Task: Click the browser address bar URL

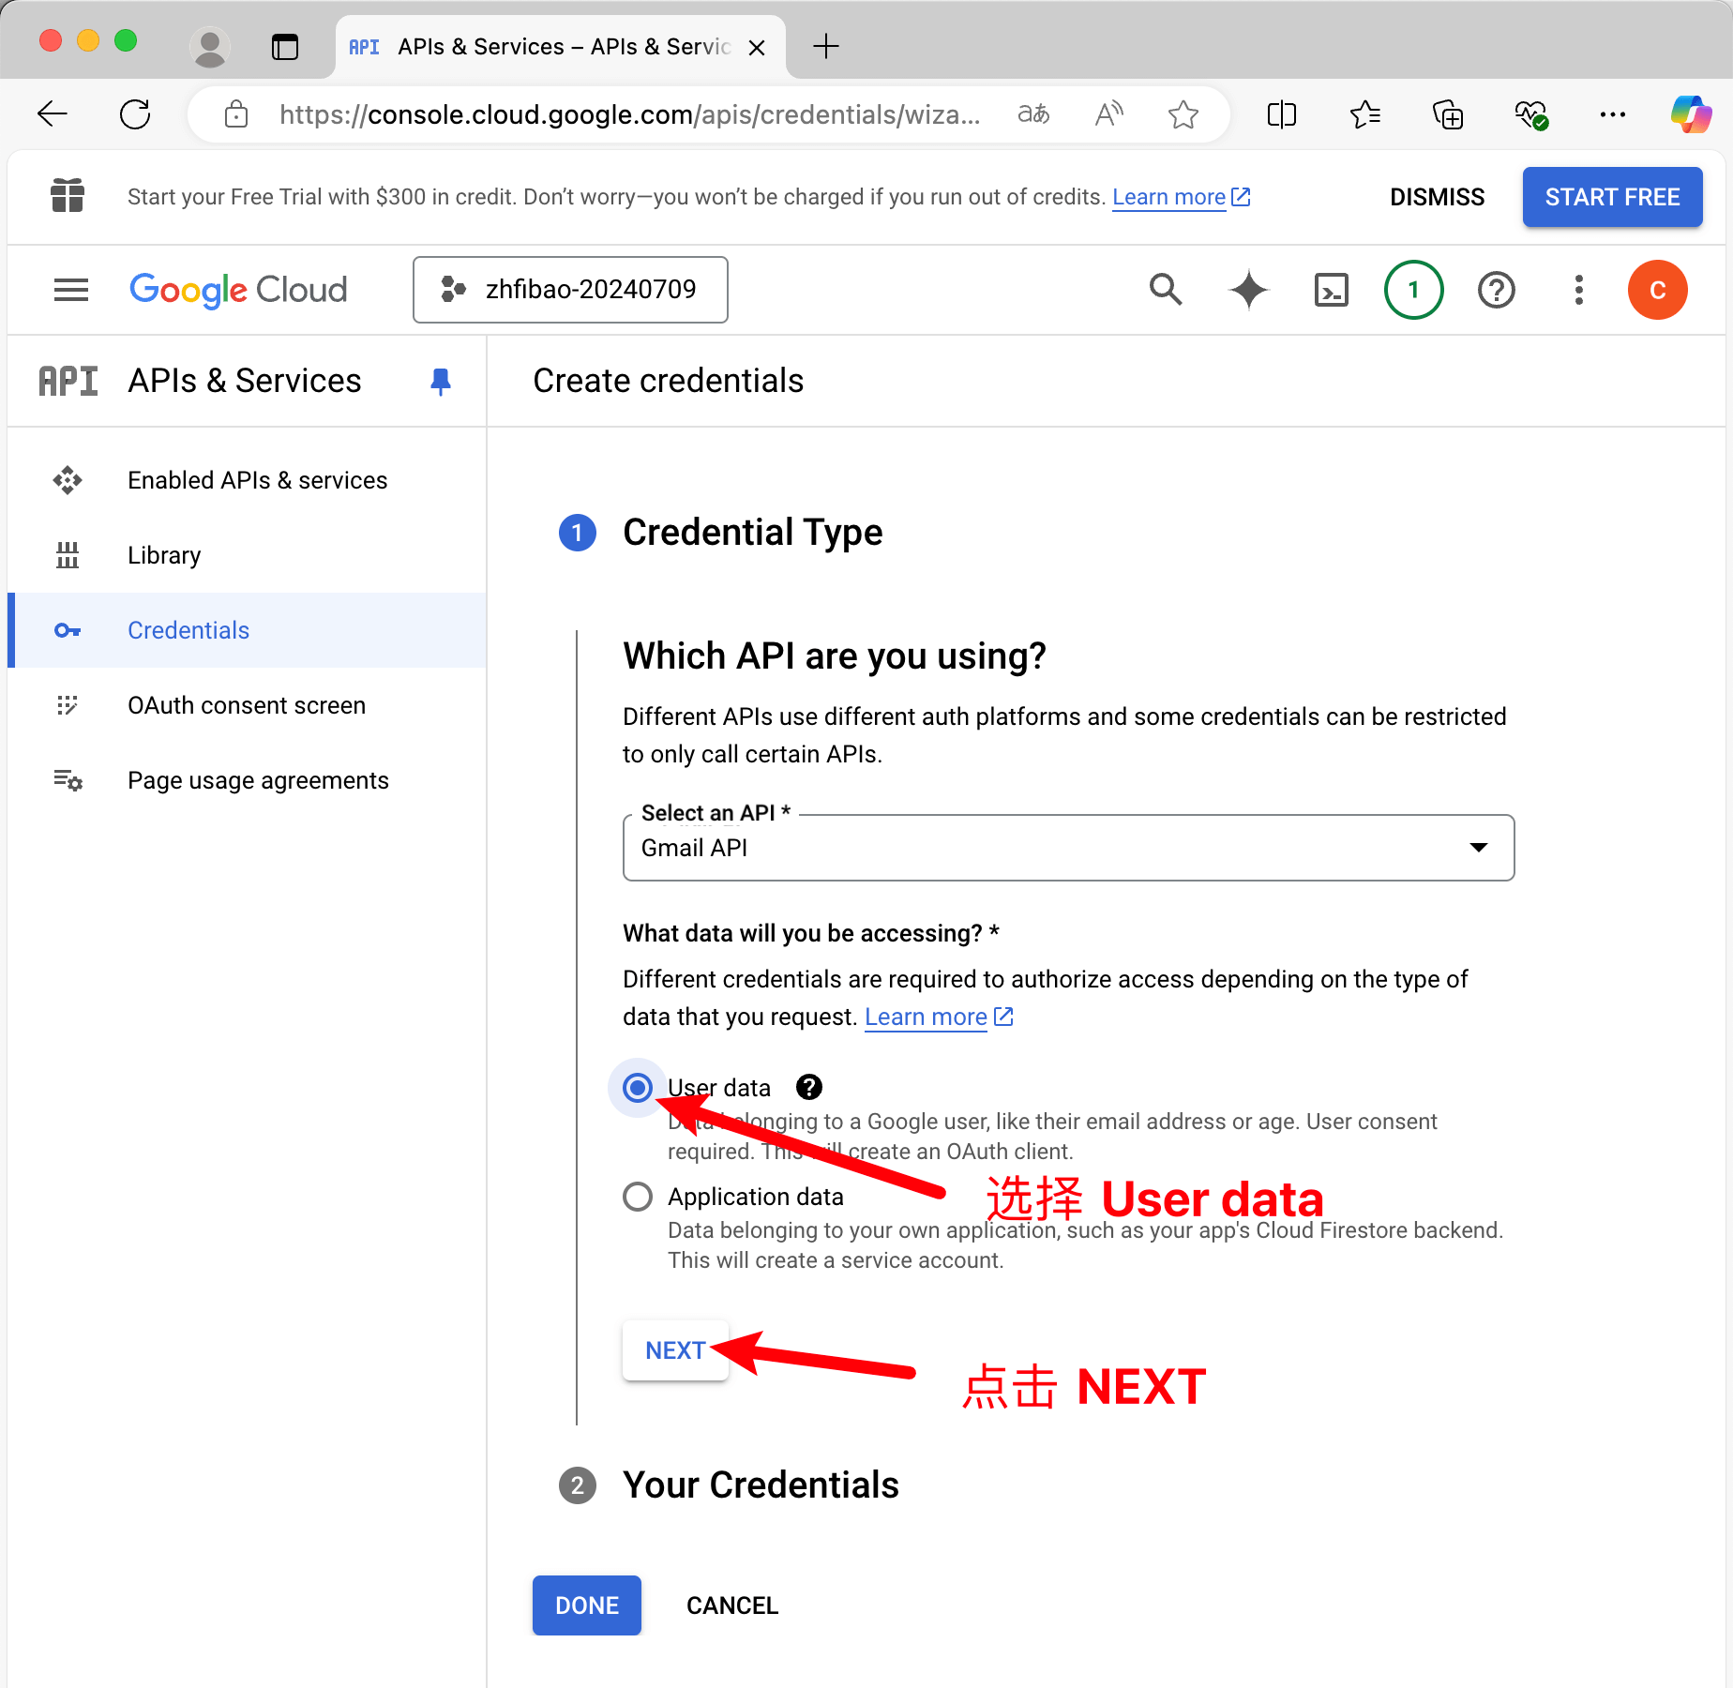Action: 629,114
